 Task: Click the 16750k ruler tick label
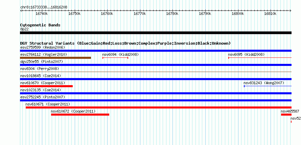[75, 14]
